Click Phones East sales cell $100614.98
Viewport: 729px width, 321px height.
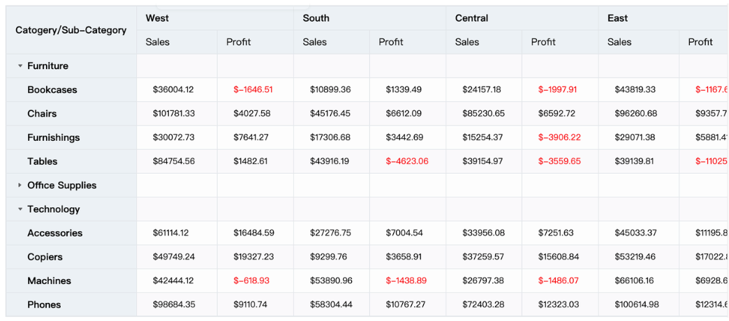(x=637, y=304)
